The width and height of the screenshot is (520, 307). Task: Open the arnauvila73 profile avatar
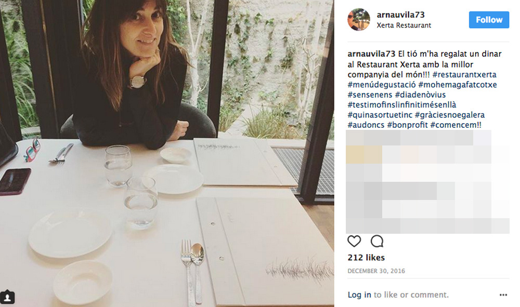[359, 20]
